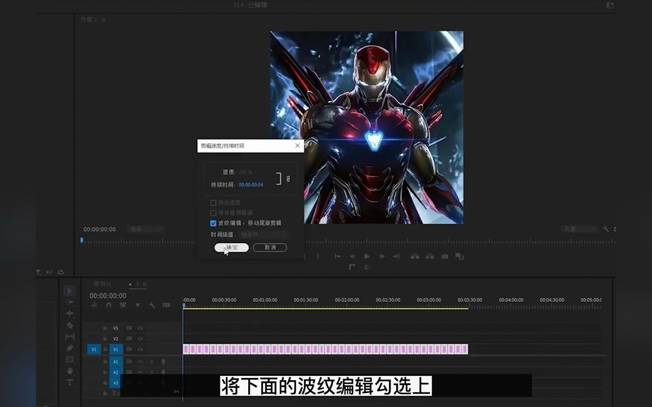
Task: Enable the 保持音频音调 checkbox
Action: pyautogui.click(x=213, y=213)
